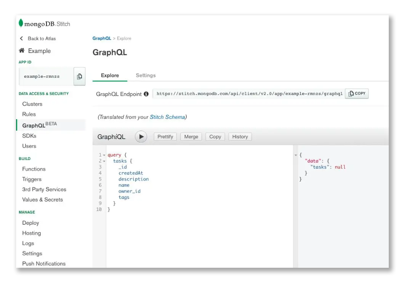
Task: Open Deploy under Manage
Action: (x=30, y=223)
